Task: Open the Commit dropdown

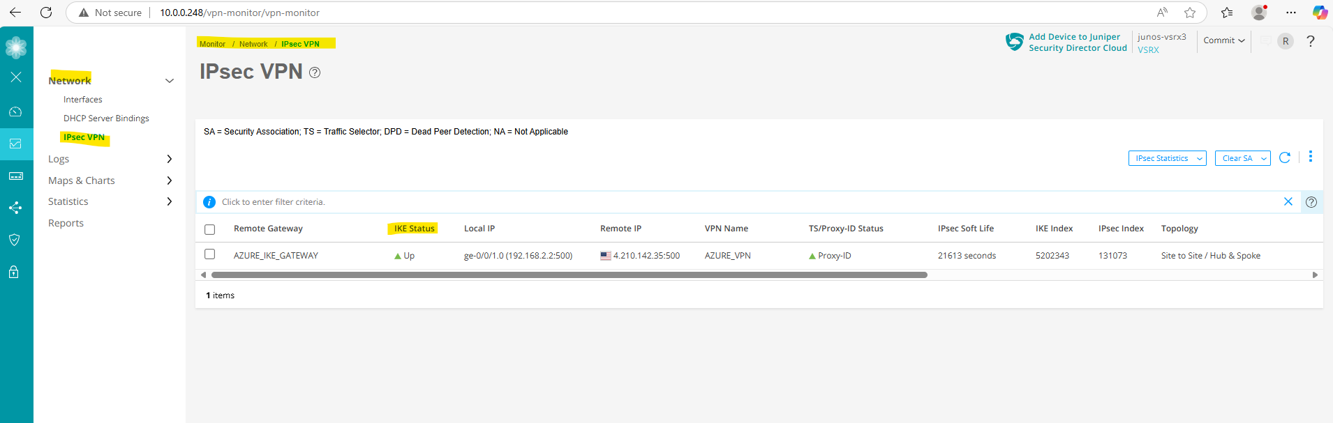Action: [x=1224, y=40]
